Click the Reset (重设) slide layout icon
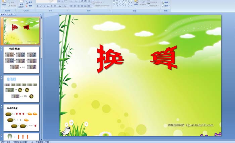The height and width of the screenshot is (143, 235). [x=29, y=3]
